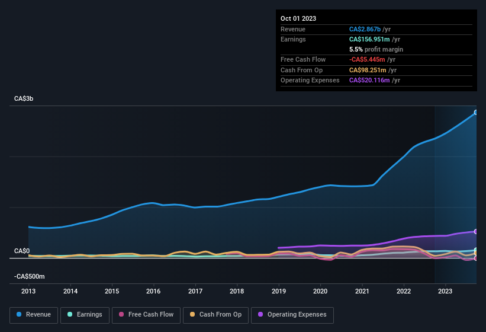Select the Revenue line's end-point marker
The width and height of the screenshot is (486, 332).
click(476, 112)
